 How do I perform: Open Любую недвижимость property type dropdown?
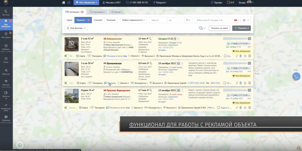coord(134,20)
